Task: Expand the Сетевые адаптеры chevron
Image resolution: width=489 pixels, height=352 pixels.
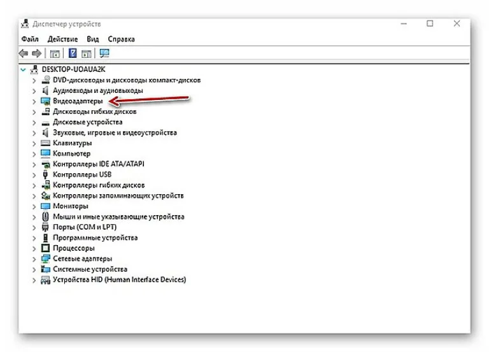Action: pyautogui.click(x=34, y=259)
